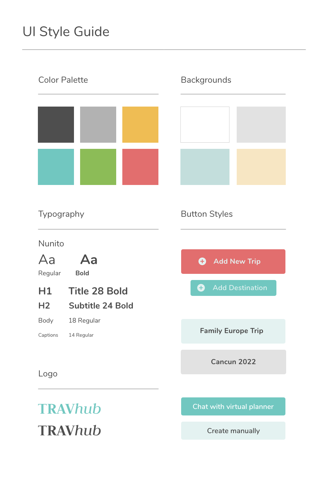328x487 pixels.
Task: Select the Cancun 2022 button
Action: point(233,362)
